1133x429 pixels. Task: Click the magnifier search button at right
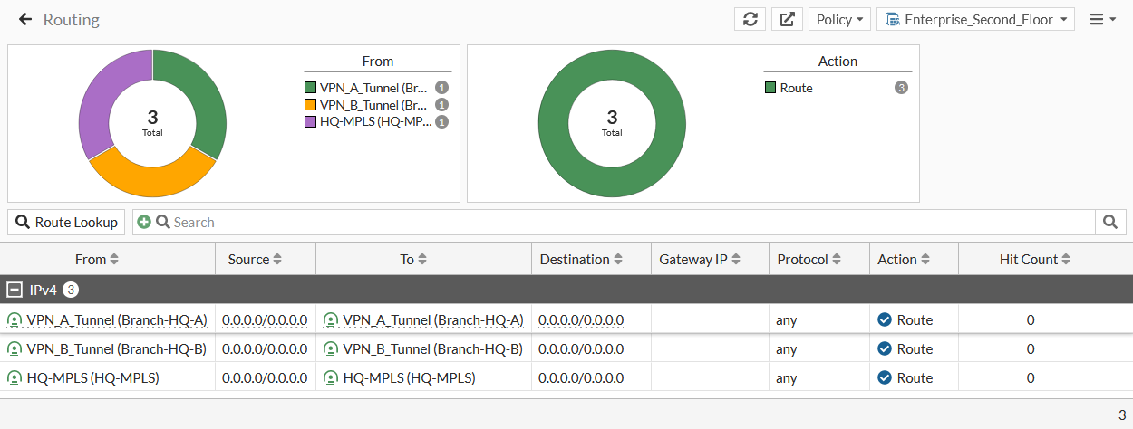point(1110,222)
